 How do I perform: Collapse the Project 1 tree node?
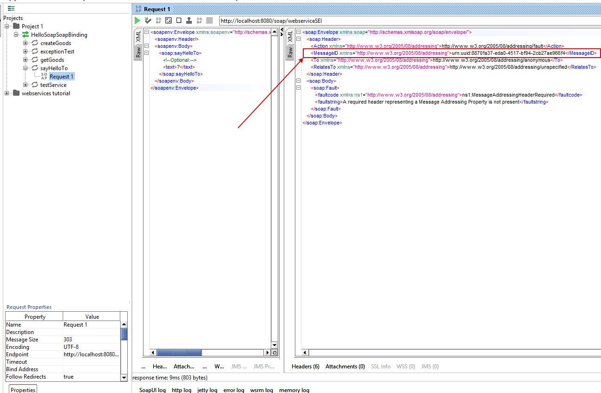pos(7,26)
